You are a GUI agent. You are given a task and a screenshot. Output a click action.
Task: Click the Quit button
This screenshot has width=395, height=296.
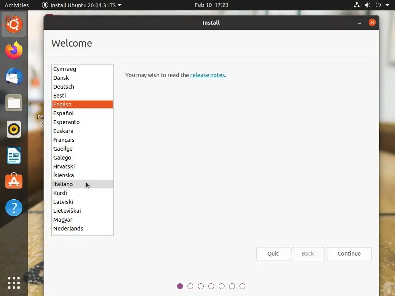pos(273,254)
